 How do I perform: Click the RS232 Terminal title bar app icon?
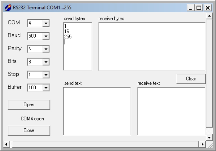8,8
